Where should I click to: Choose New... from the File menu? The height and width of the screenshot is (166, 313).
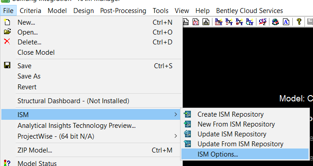[92, 22]
